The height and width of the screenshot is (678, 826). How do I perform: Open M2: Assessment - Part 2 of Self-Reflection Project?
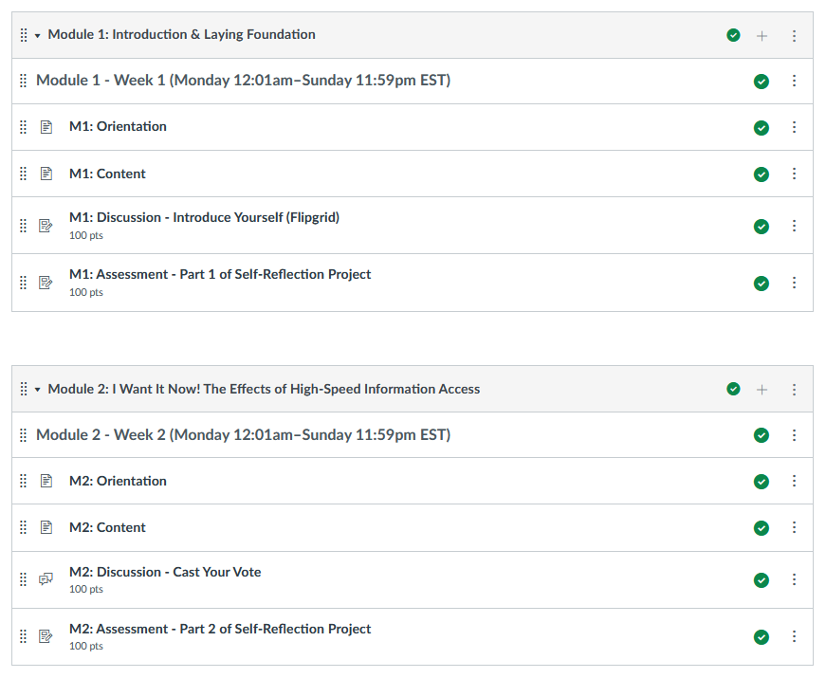point(220,629)
